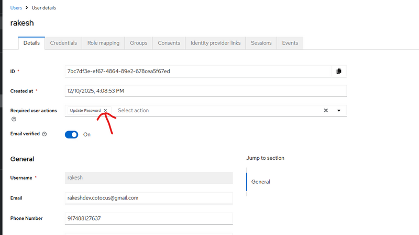Toggle the Email verified switch off
The width and height of the screenshot is (419, 235).
click(72, 134)
